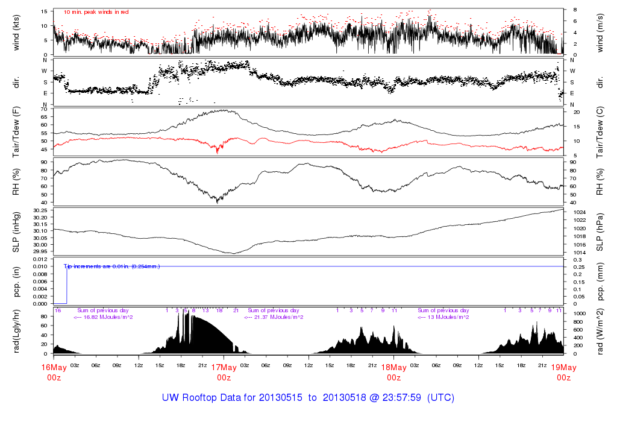The width and height of the screenshot is (617, 422).
Task: Click the 'wind (m/s)' right axis label
Action: pyautogui.click(x=600, y=33)
